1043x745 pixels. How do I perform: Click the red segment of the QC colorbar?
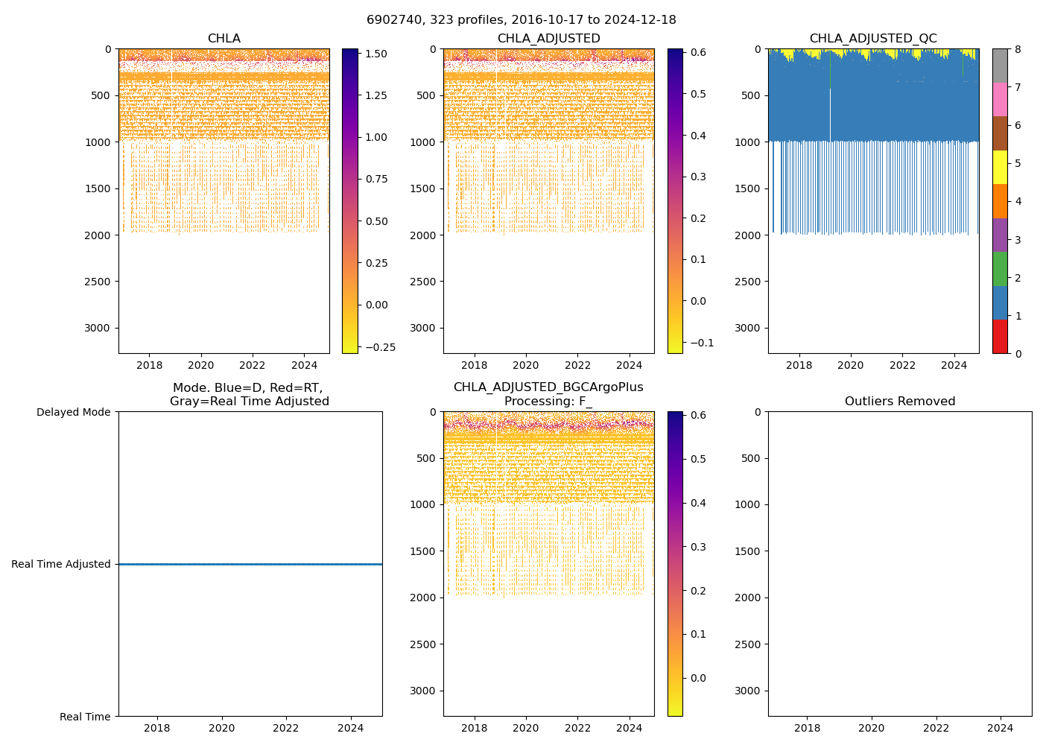(1000, 337)
